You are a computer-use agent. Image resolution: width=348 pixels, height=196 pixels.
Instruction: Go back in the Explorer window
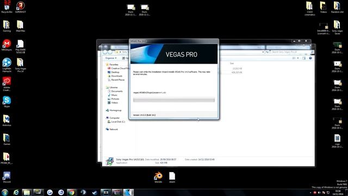tap(105, 52)
